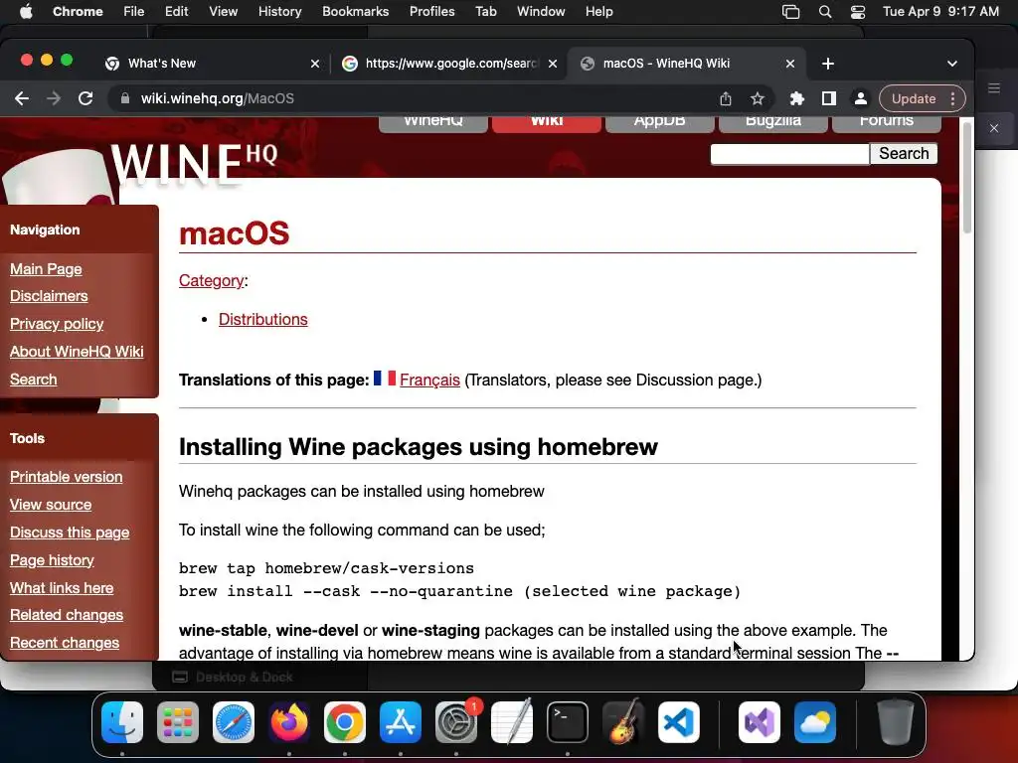Open the View source link
Viewport: 1018px width, 763px height.
[x=51, y=505]
